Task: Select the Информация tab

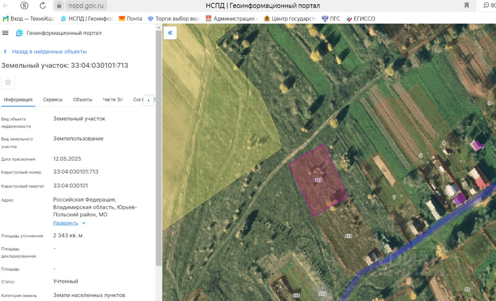Action: pos(18,99)
